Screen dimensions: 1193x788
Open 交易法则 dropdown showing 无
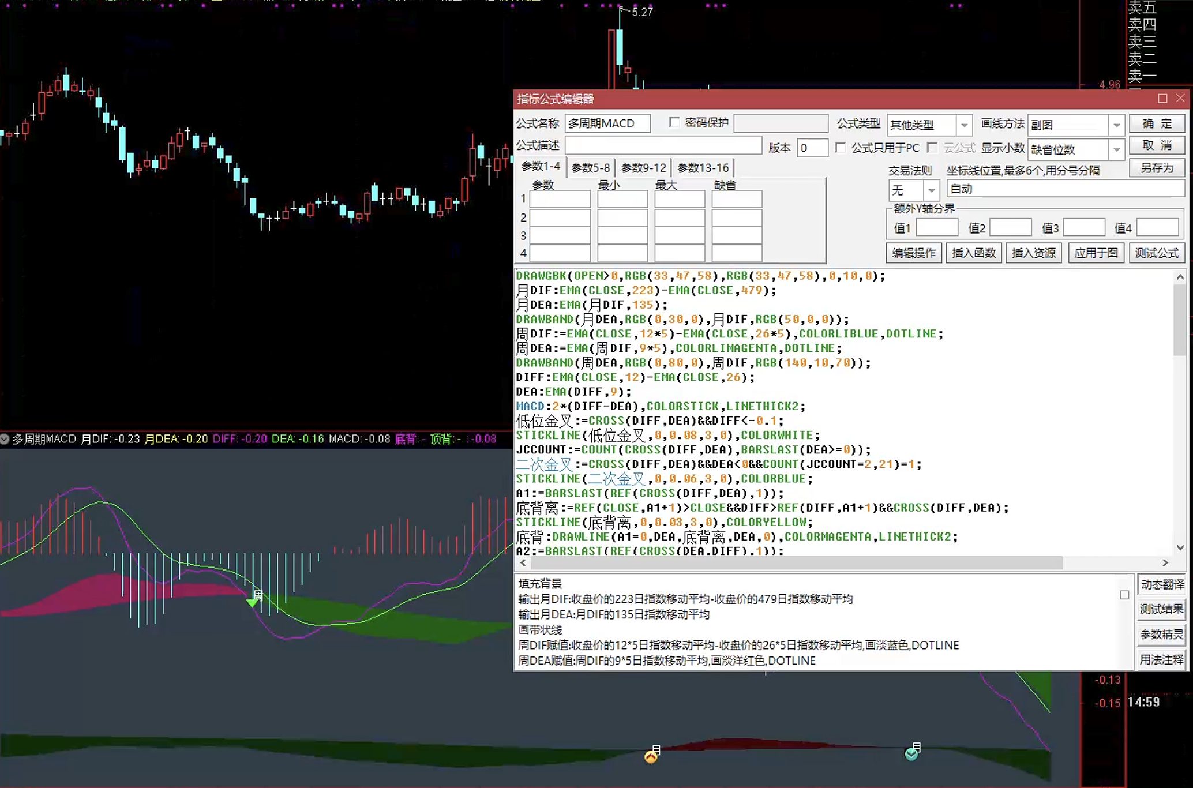(914, 190)
